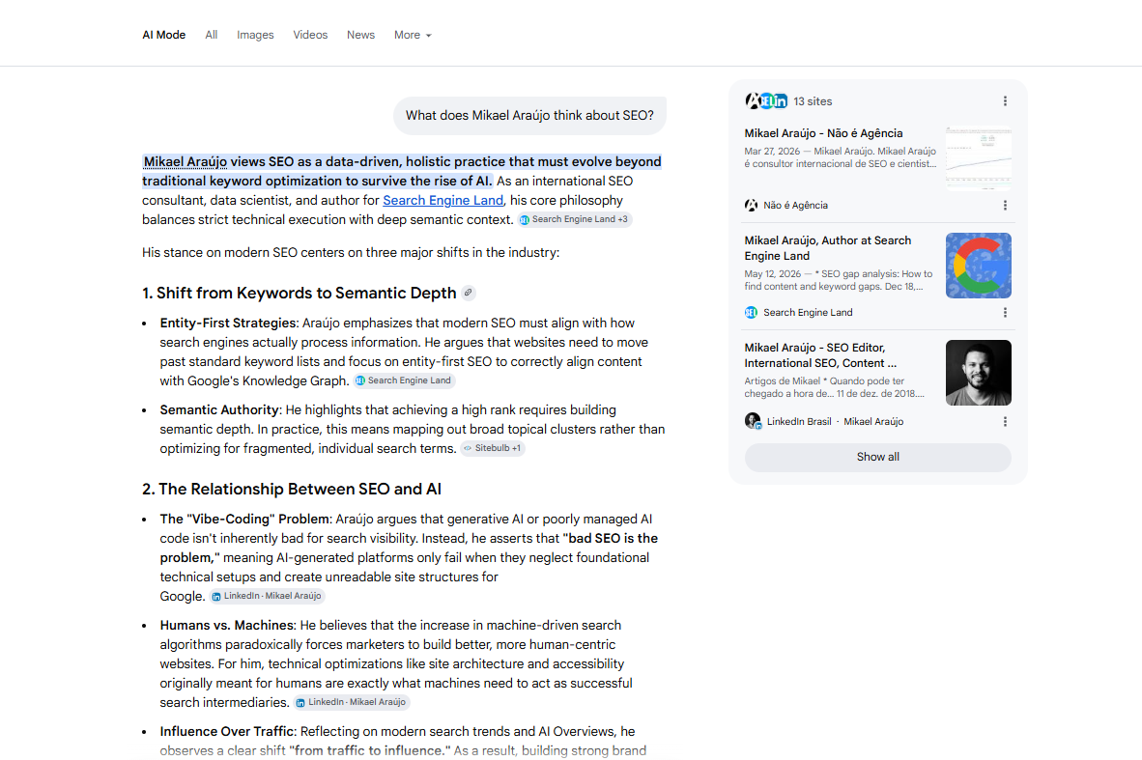Click LinkedIn citation chip after 'search intermediaries.'

352,702
